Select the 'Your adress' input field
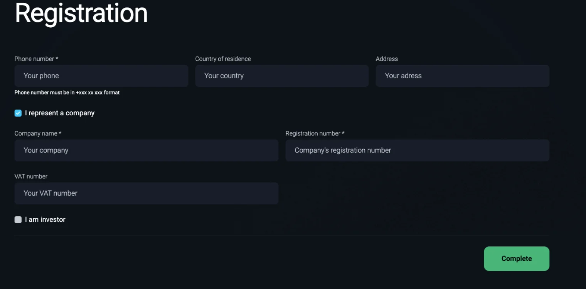The width and height of the screenshot is (586, 289). pyautogui.click(x=463, y=76)
